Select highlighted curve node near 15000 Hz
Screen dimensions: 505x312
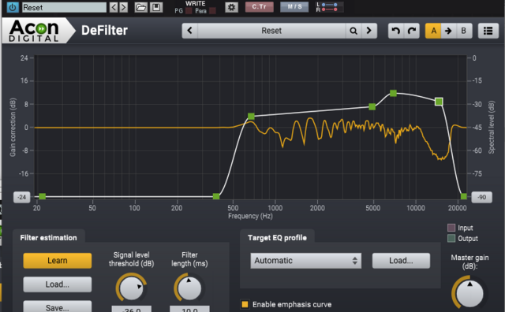439,102
